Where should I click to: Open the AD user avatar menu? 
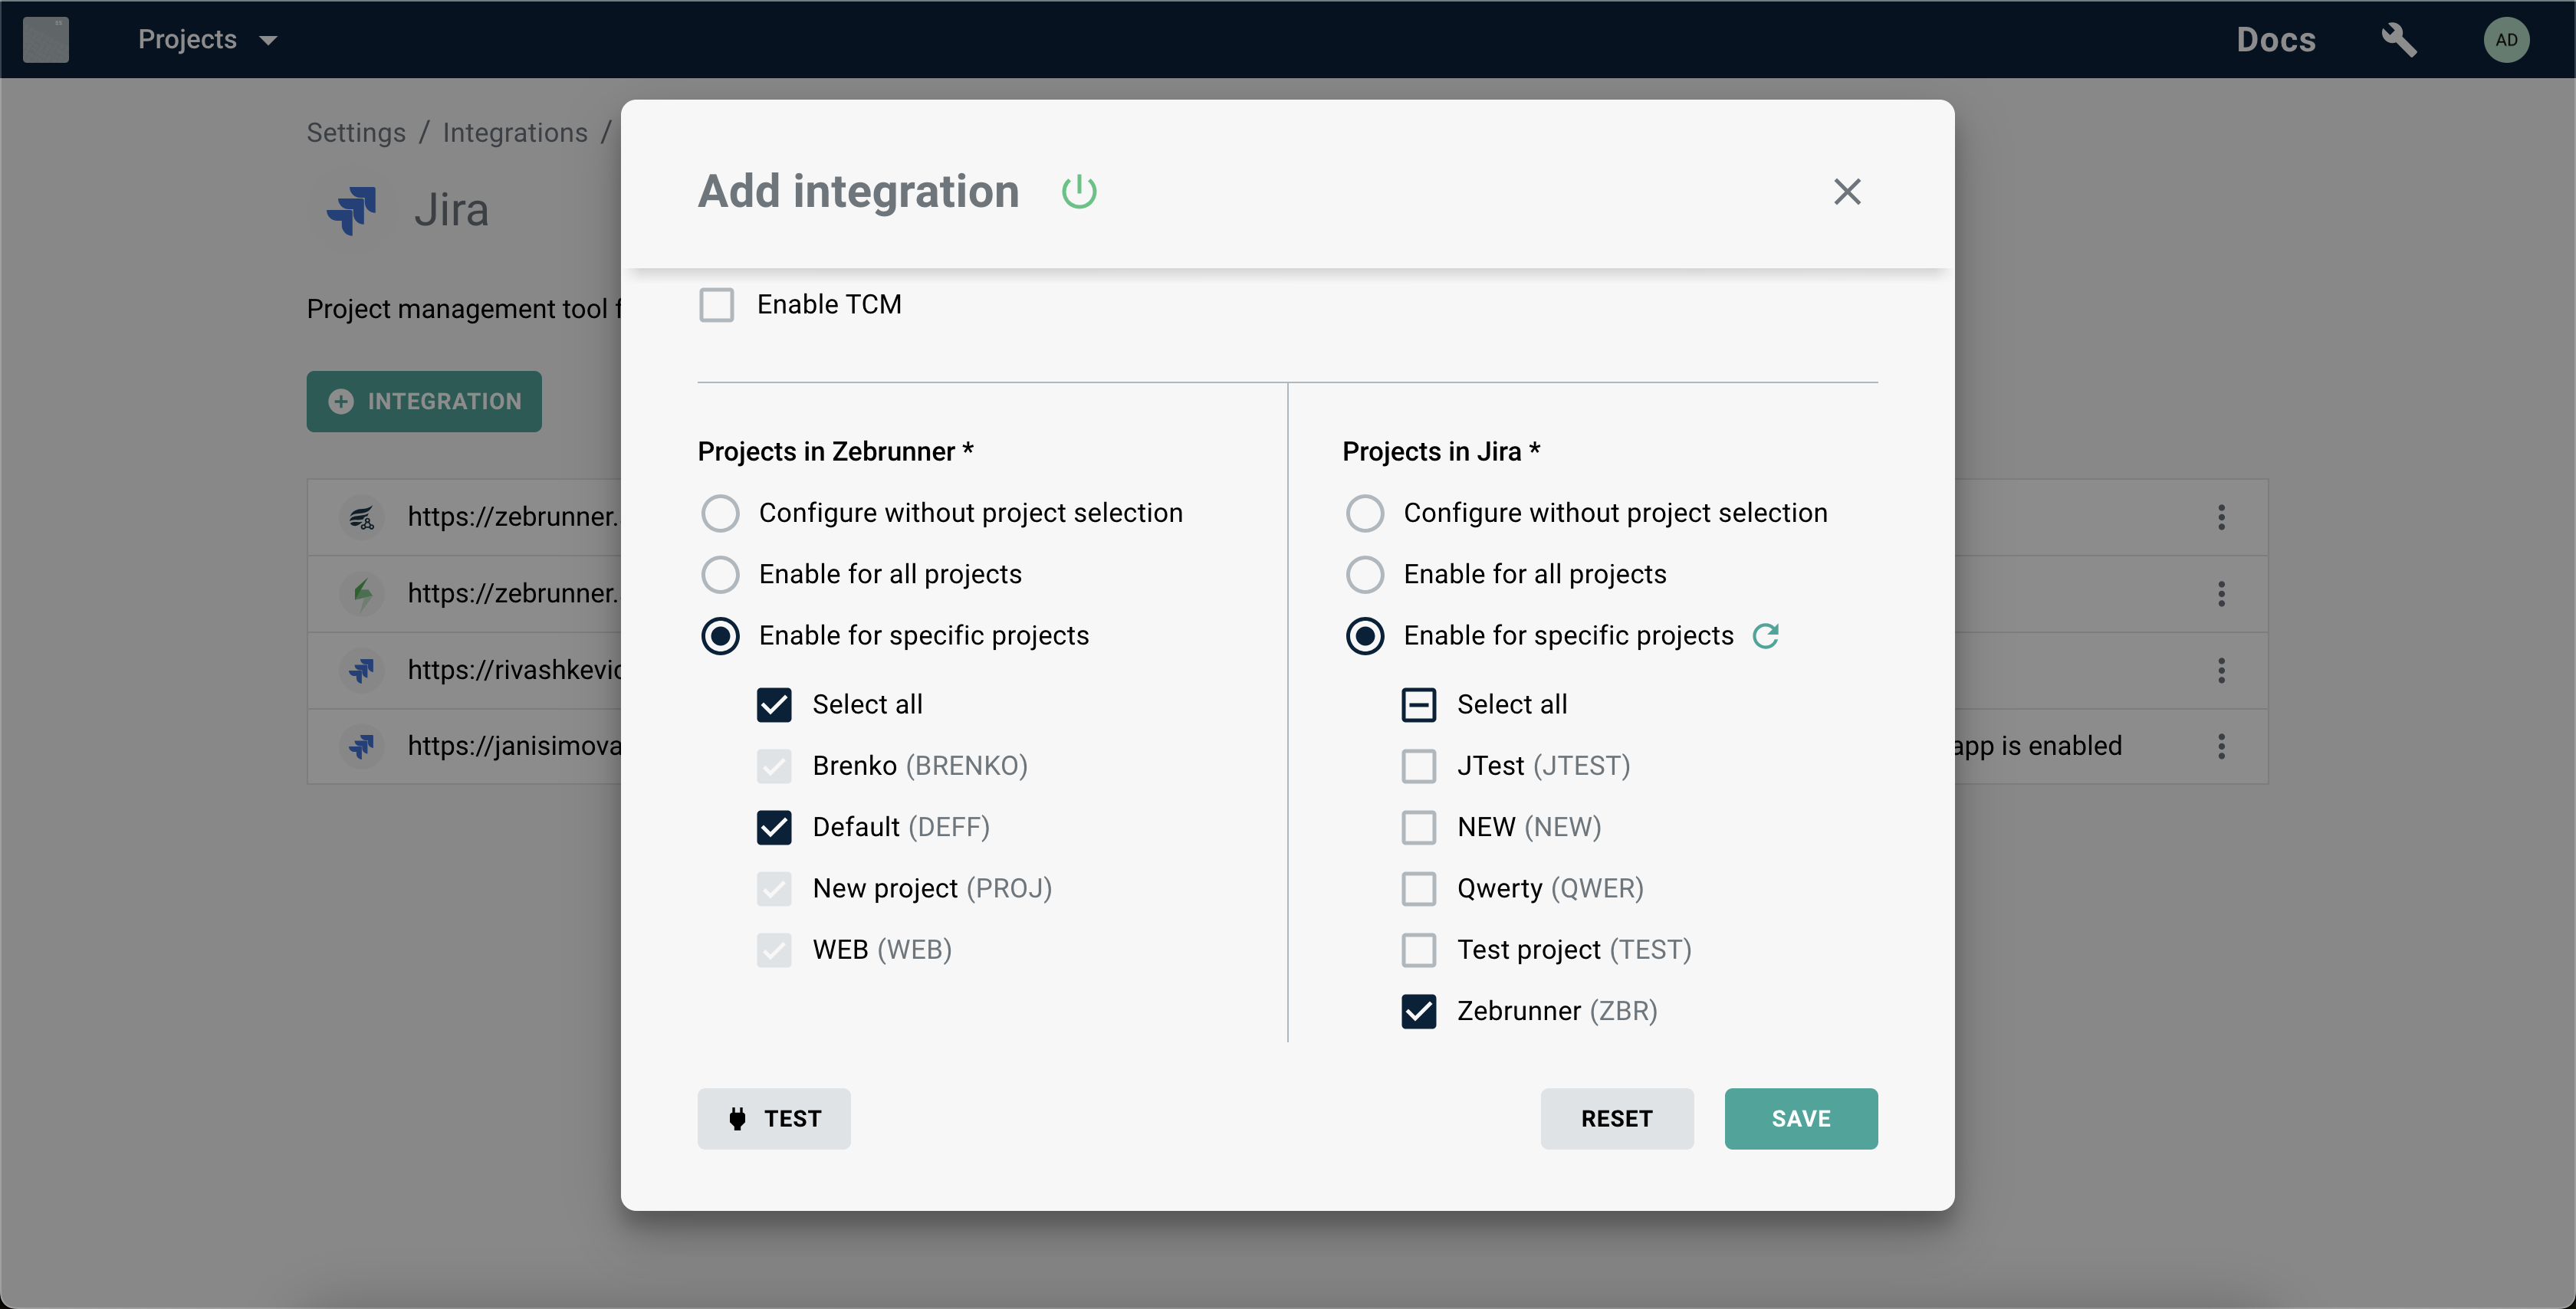(2506, 40)
